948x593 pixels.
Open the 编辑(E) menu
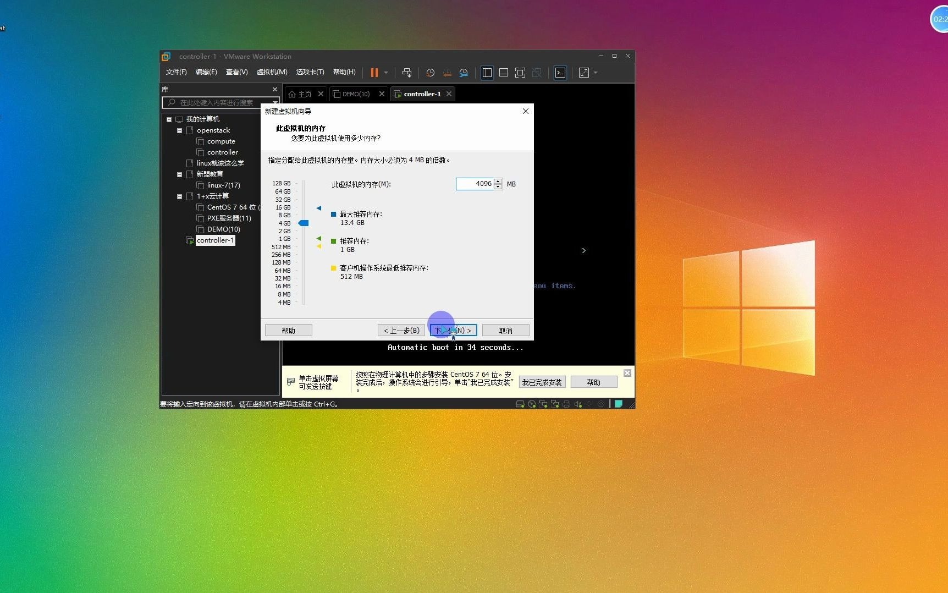(206, 72)
